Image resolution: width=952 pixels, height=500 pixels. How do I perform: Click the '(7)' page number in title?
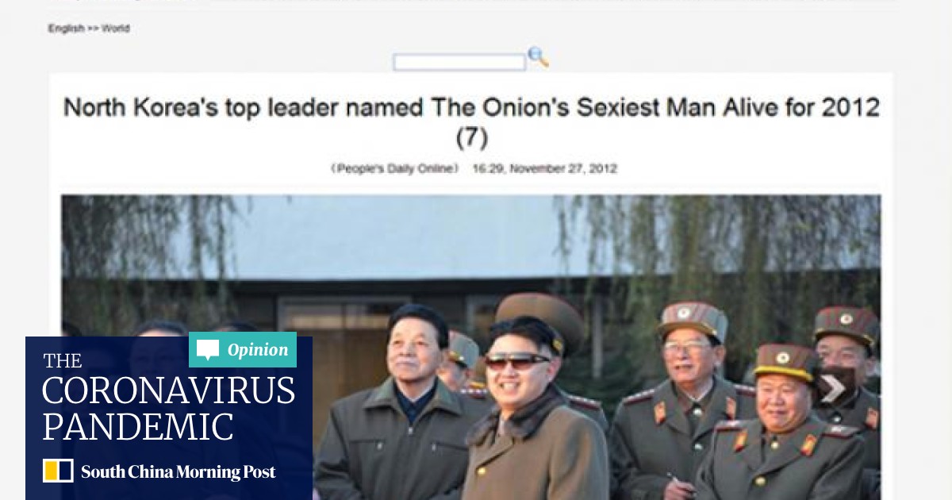[471, 138]
